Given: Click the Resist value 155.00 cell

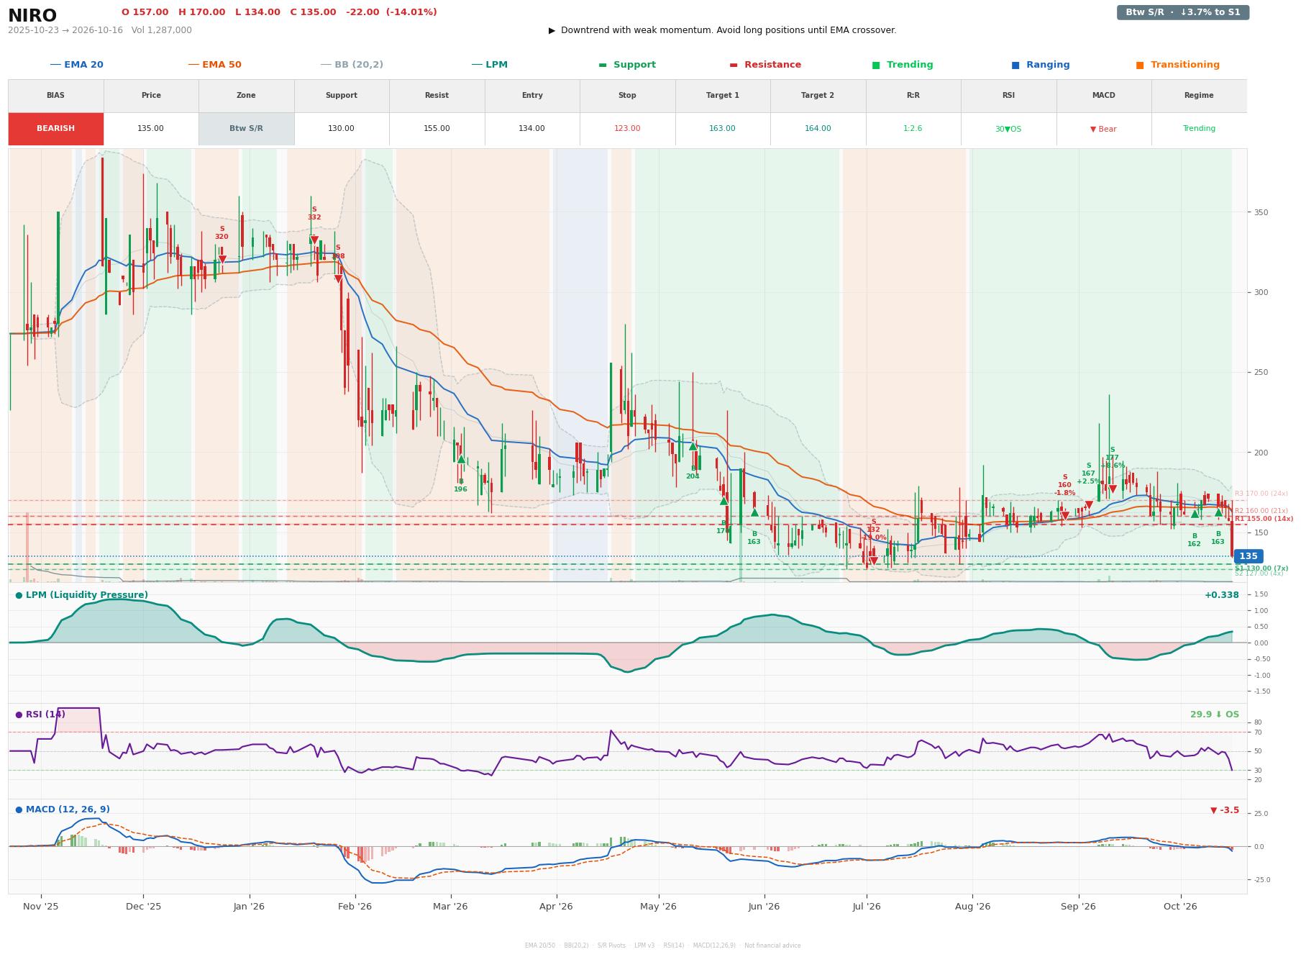Looking at the screenshot, I should click(x=437, y=129).
